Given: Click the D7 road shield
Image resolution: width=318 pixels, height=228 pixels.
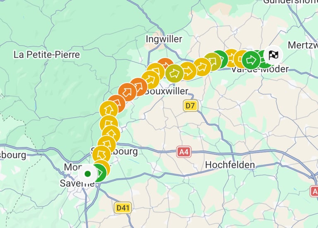Looking at the screenshot, I should [x=190, y=106].
